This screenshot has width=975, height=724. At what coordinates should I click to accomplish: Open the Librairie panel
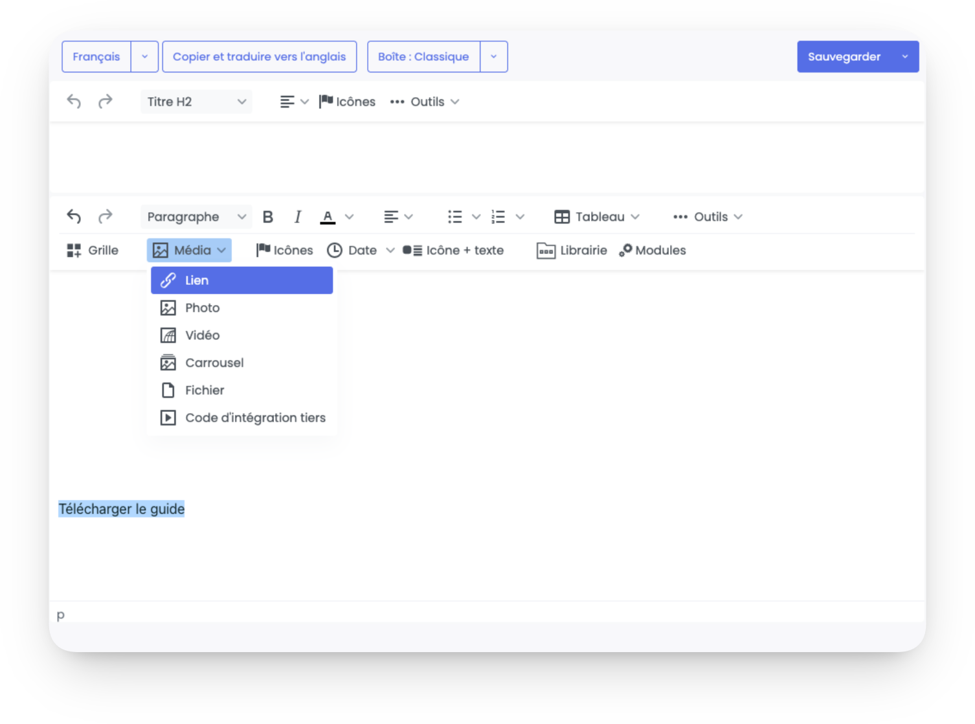click(x=572, y=251)
